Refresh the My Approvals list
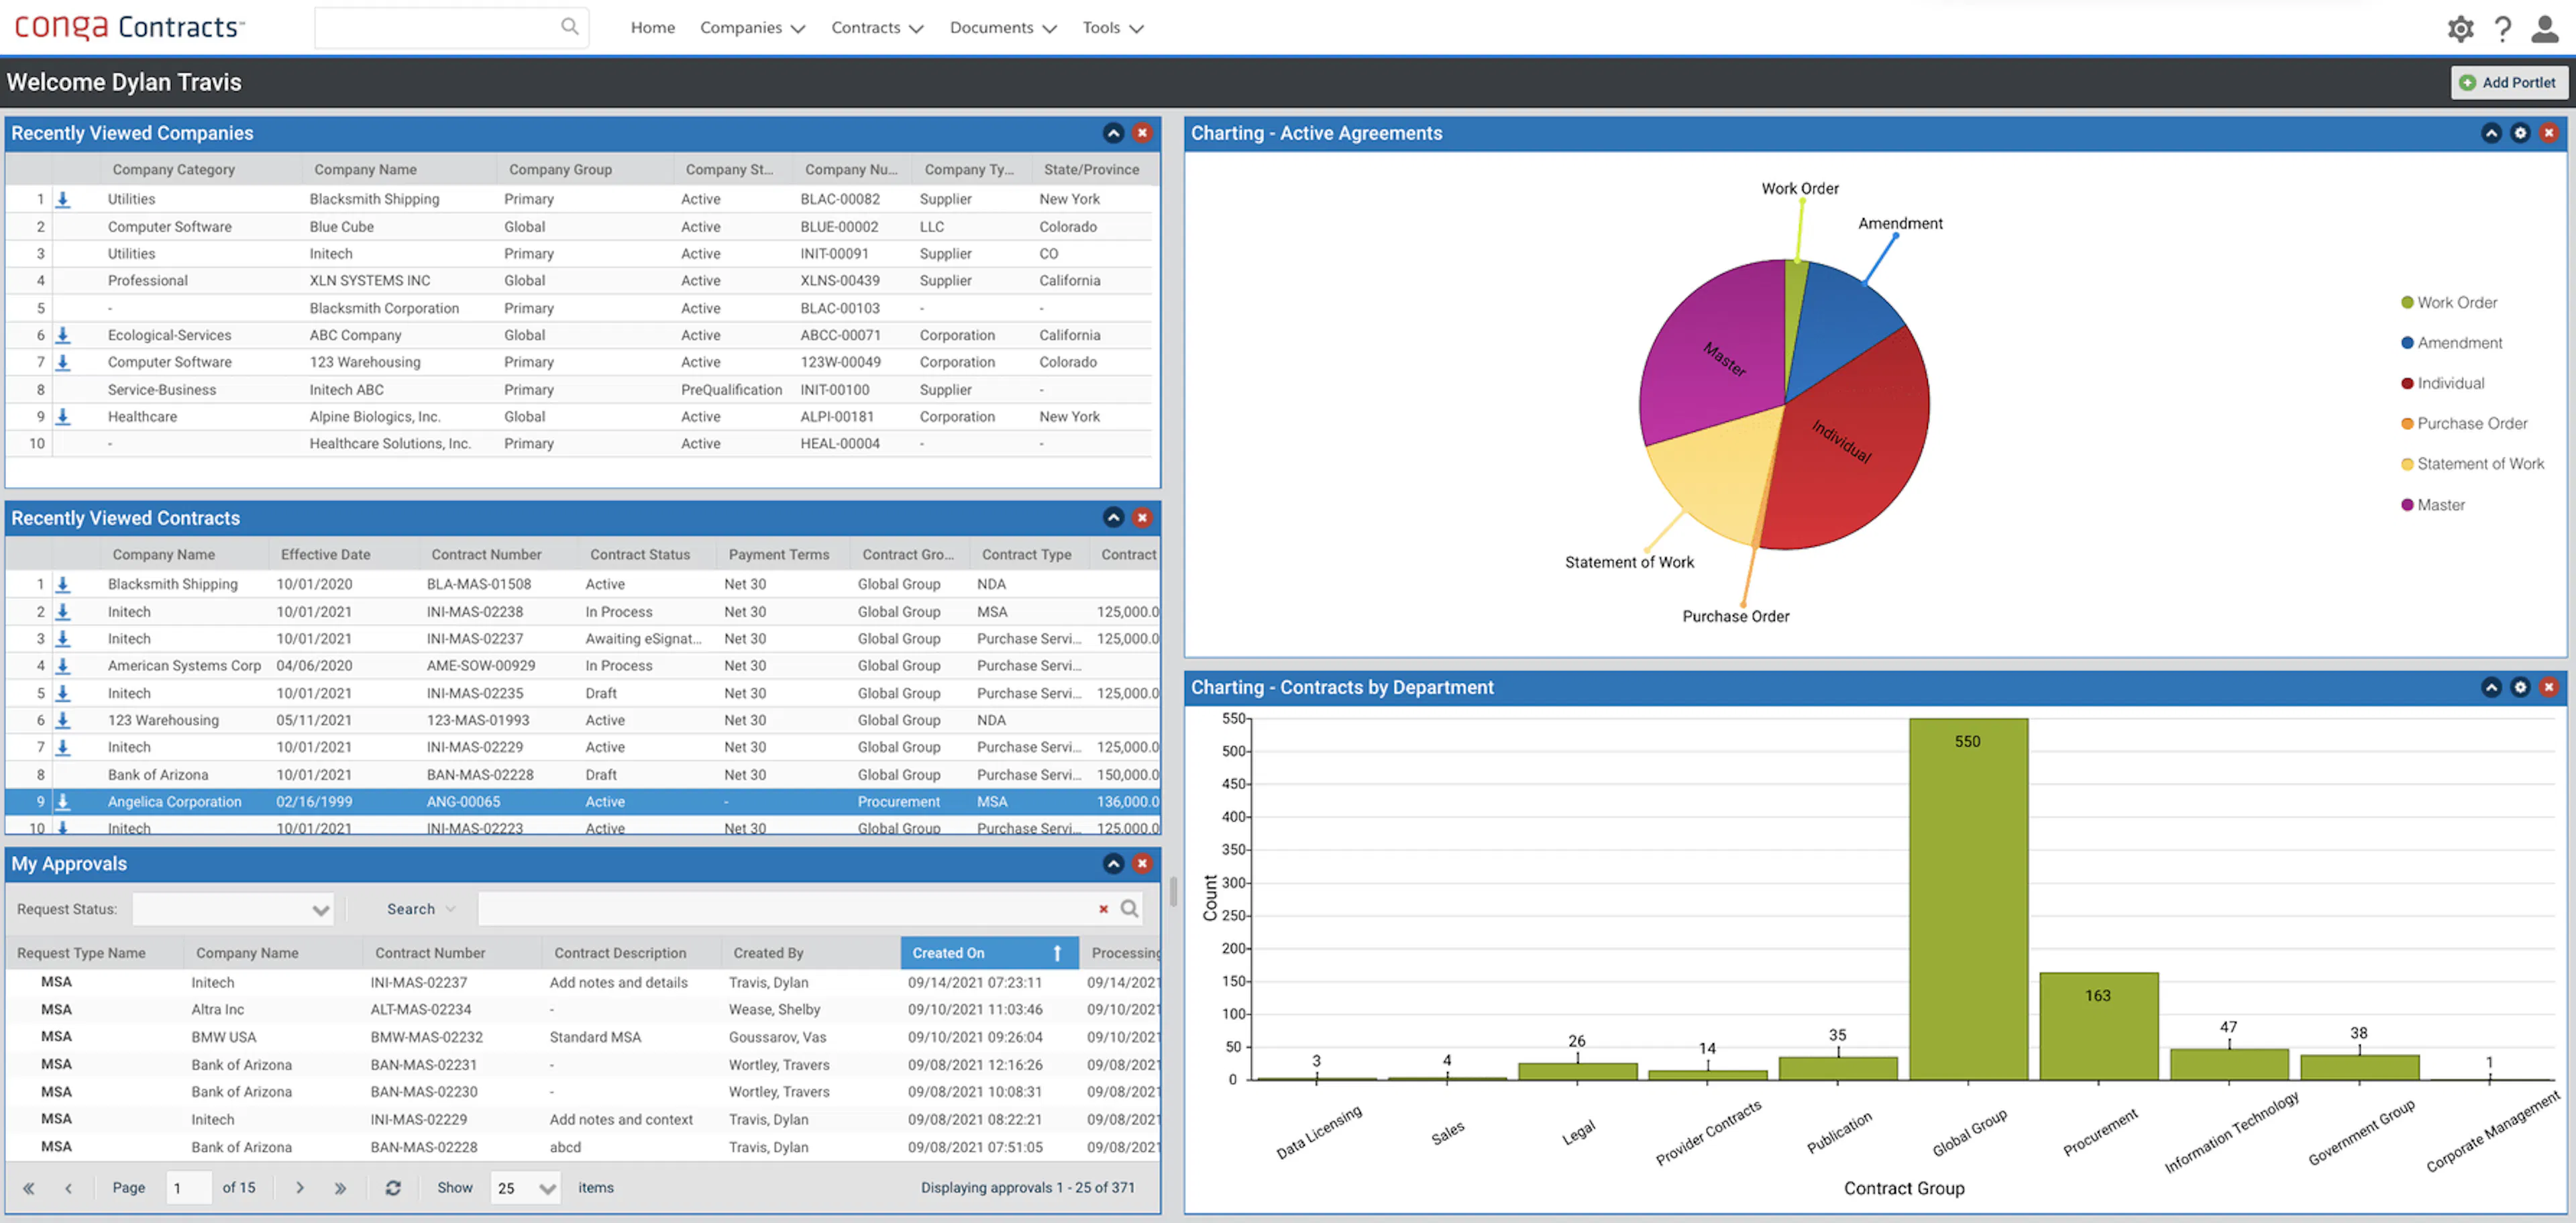Viewport: 2576px width, 1223px height. [394, 1187]
